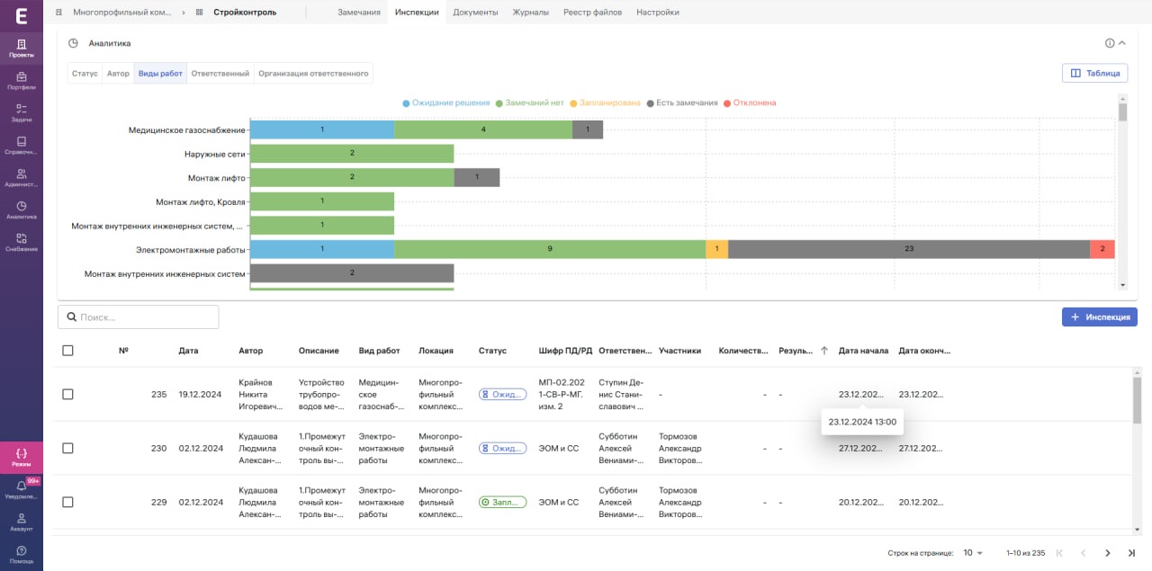Open Помощь at the sidebar bottom
Viewport: 1152px width, 571px height.
point(22,555)
